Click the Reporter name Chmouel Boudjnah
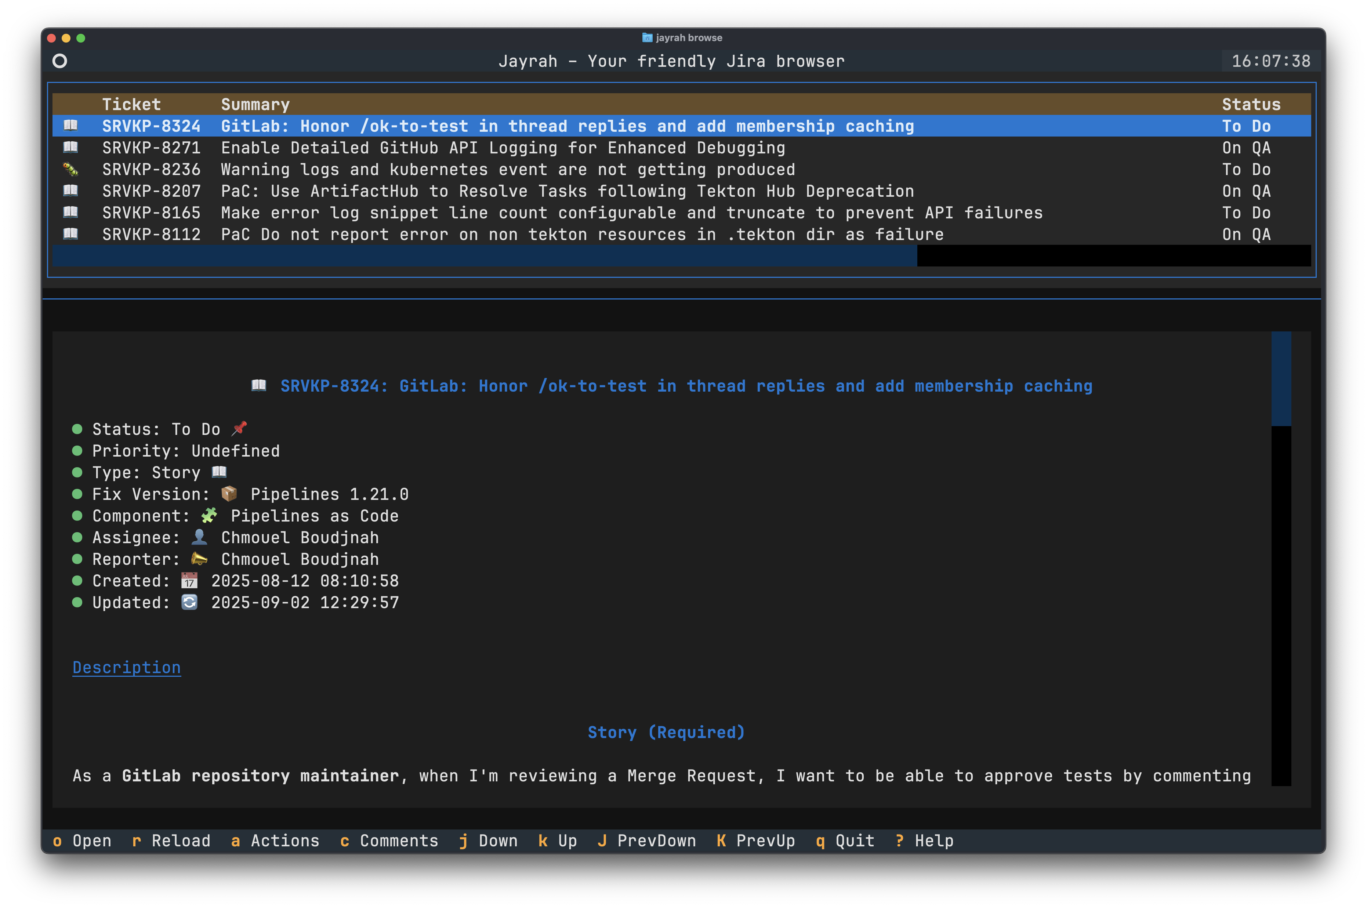The image size is (1367, 908). (x=300, y=559)
